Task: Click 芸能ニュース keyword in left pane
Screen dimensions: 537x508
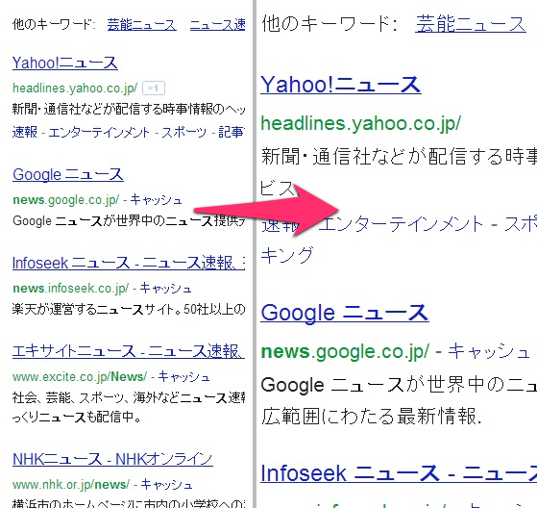Action: (x=142, y=24)
